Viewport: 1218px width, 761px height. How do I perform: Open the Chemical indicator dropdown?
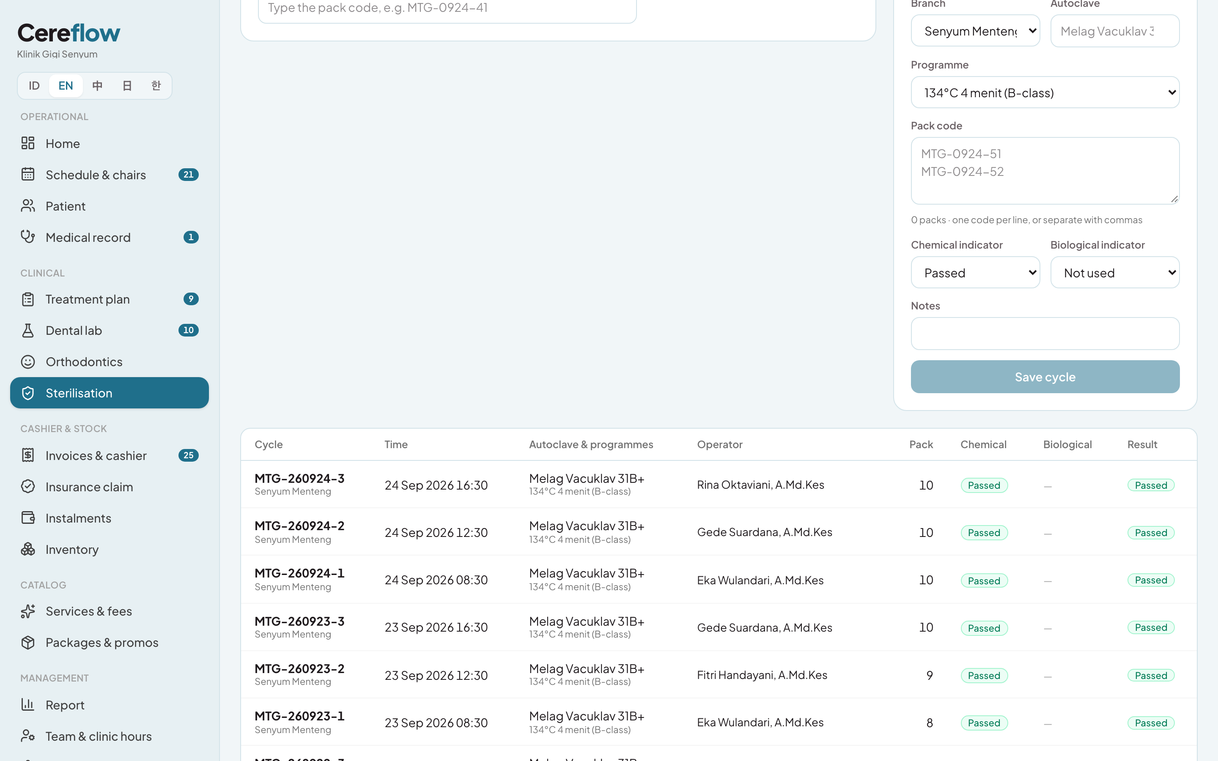[975, 273]
